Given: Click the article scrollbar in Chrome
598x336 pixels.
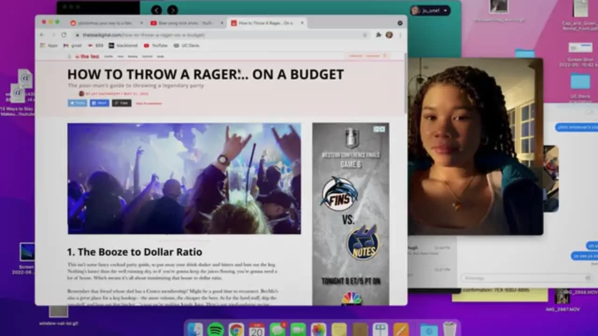Looking at the screenshot, I should (x=406, y=84).
